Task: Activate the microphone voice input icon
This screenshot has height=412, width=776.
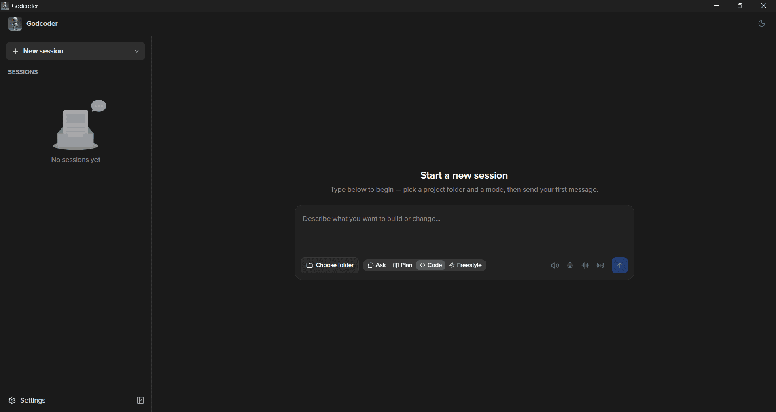Action: pos(570,265)
